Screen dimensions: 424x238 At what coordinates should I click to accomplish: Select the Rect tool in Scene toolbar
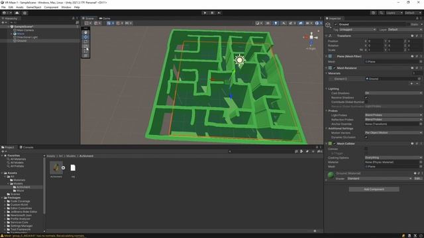tap(85, 51)
